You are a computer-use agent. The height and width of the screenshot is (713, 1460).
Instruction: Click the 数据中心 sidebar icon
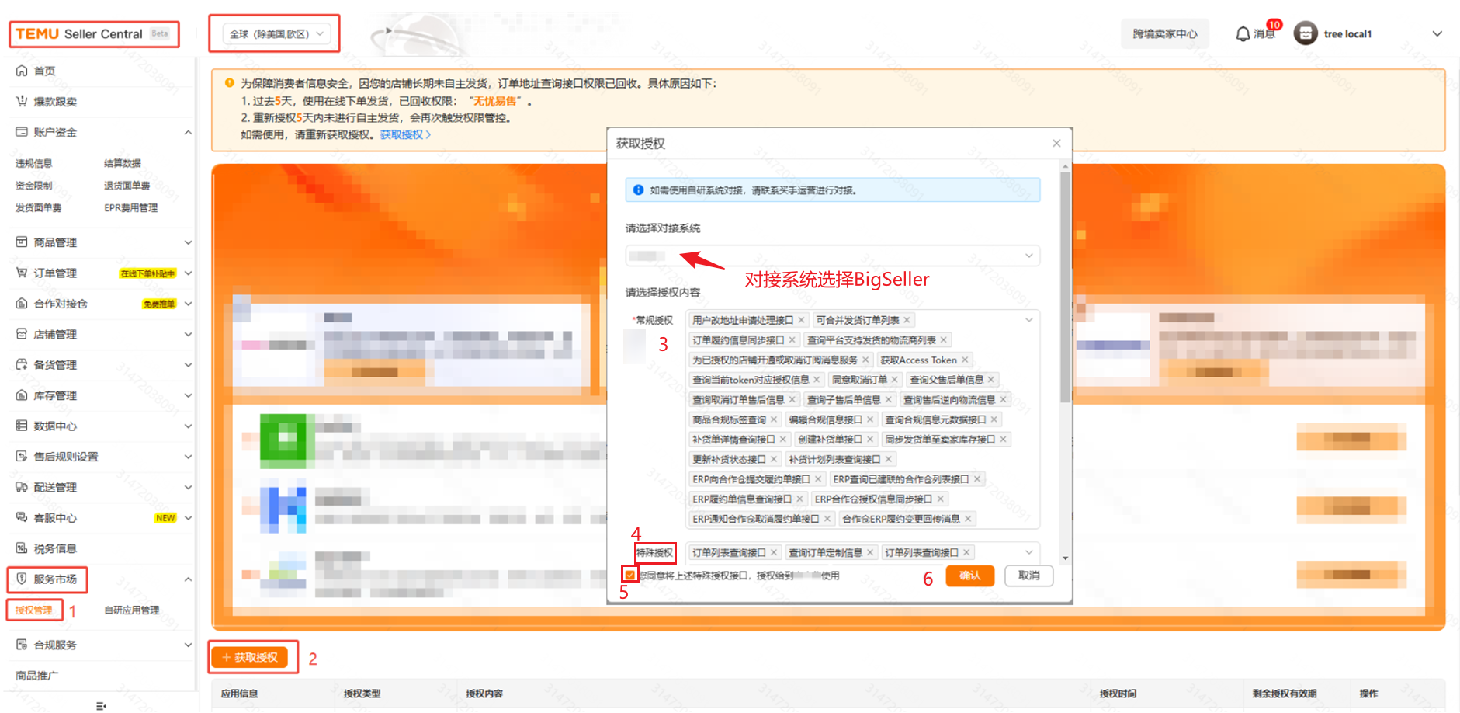click(22, 426)
